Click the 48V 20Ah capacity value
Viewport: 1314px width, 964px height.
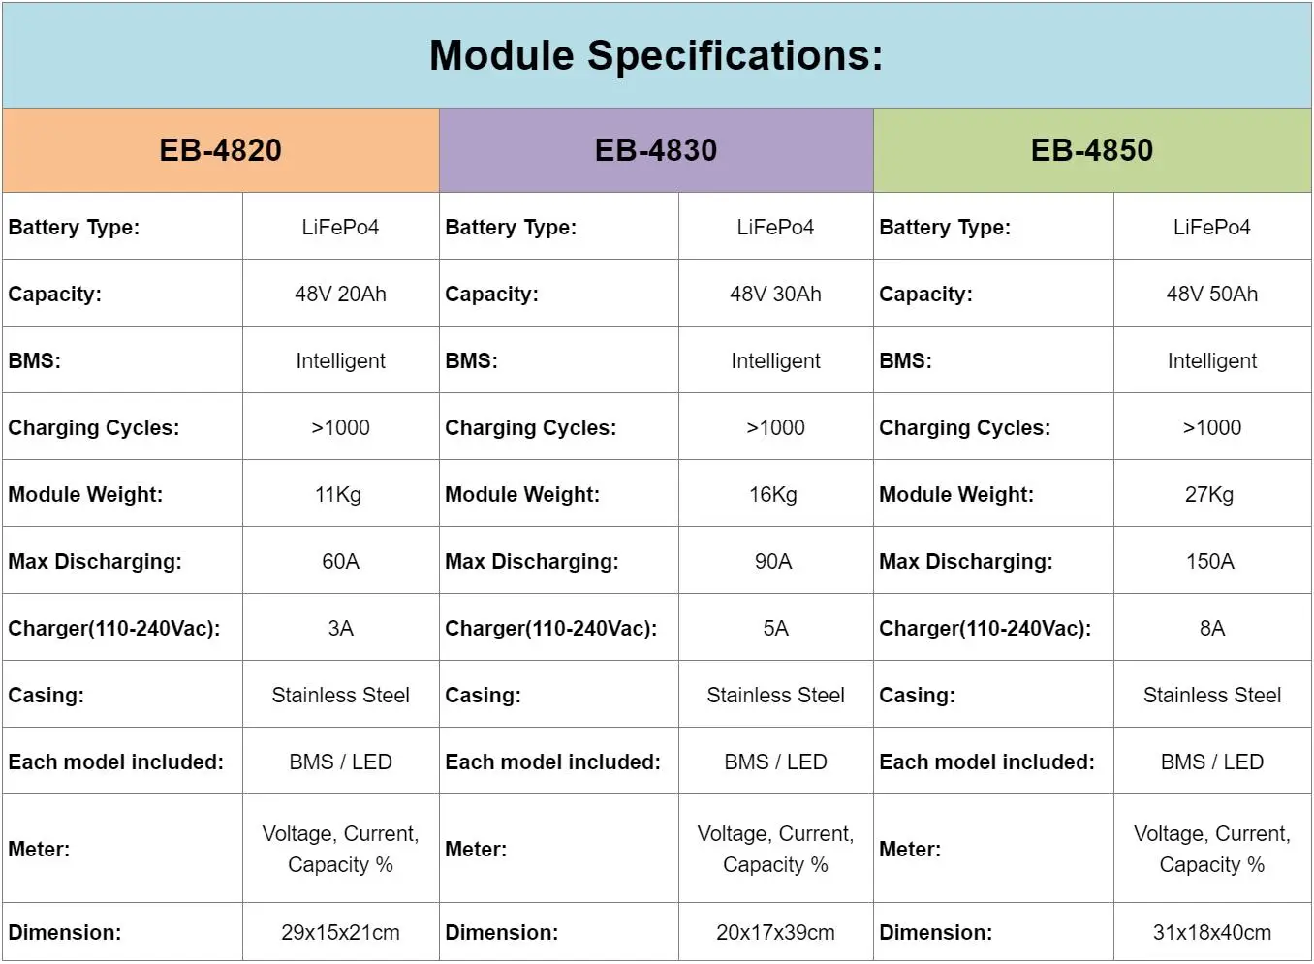340,294
